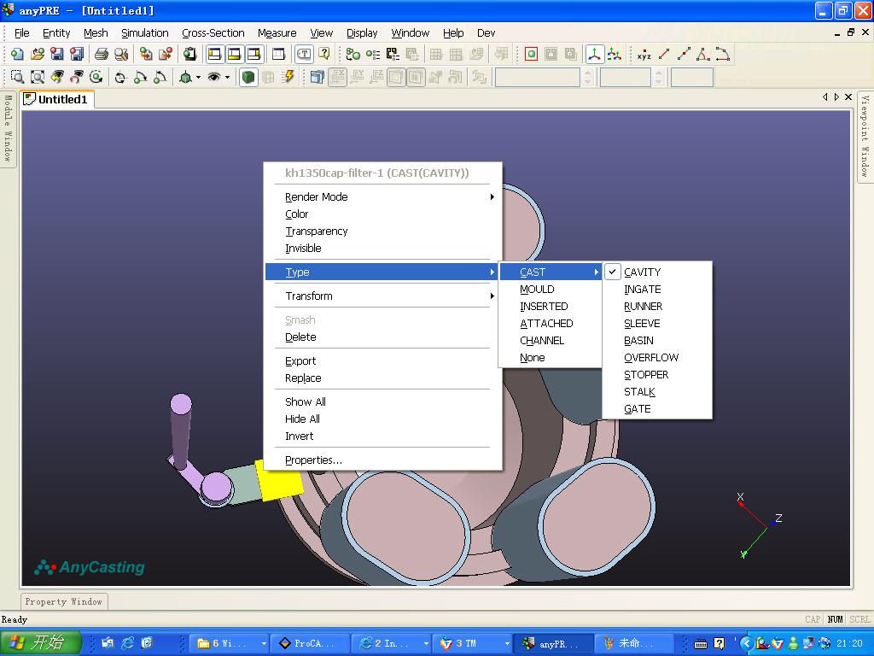The width and height of the screenshot is (874, 656).
Task: Click the Save All icon
Action: [x=76, y=54]
